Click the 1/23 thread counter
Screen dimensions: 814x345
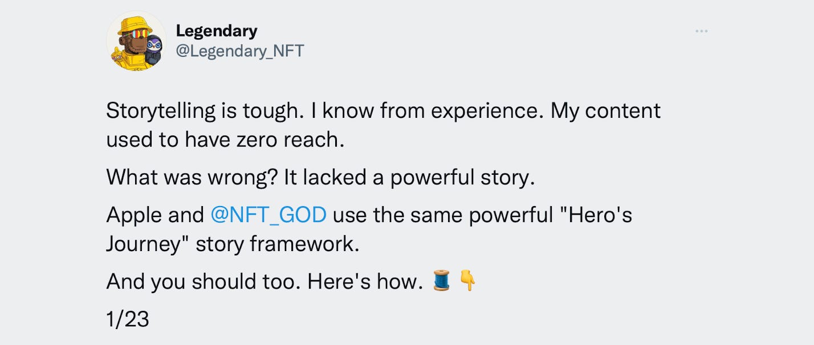(x=127, y=319)
